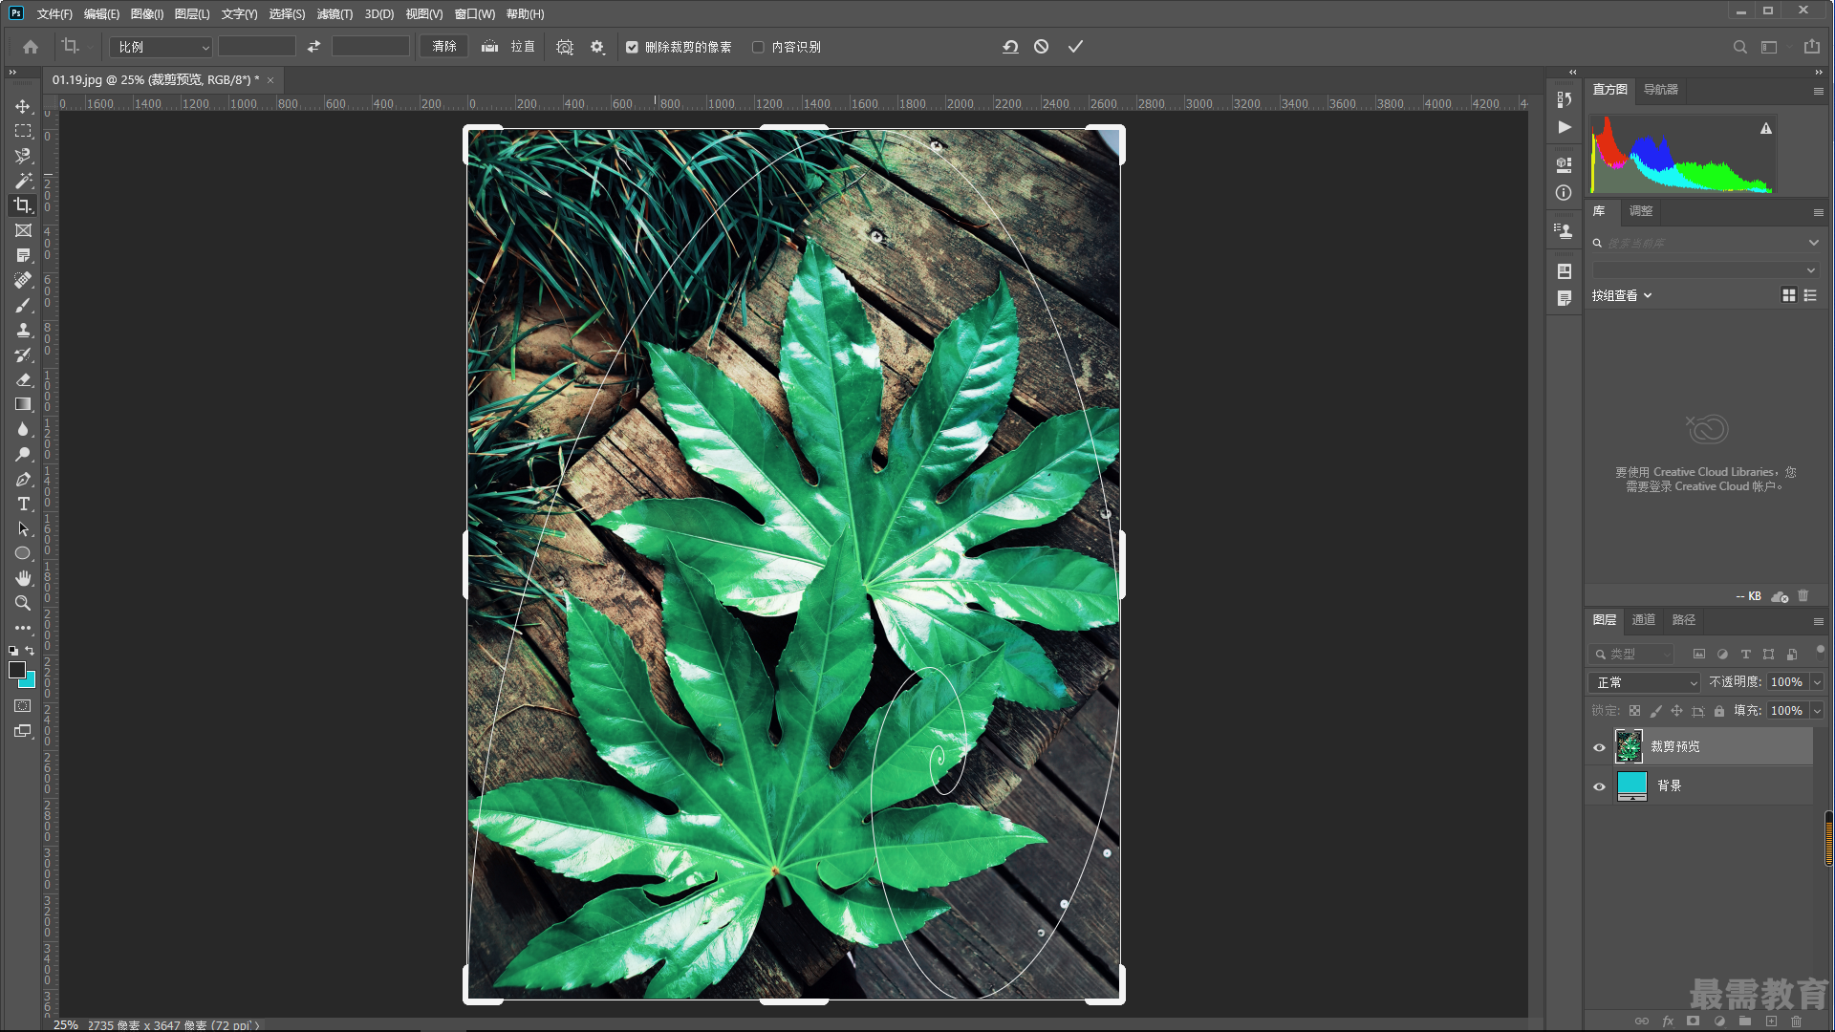Select the Zoom tool
This screenshot has width=1835, height=1032.
23,603
